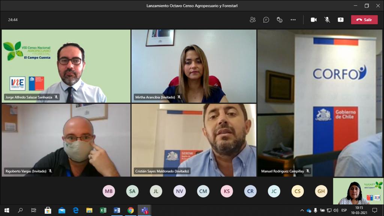Select Jorge Alfredo Salazar Sanhueza video tile
384x216 pixels.
click(66, 66)
